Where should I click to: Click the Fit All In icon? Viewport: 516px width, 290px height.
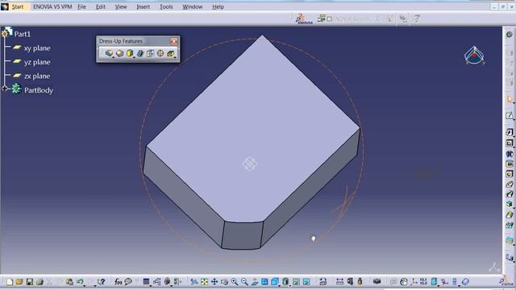[204, 282]
